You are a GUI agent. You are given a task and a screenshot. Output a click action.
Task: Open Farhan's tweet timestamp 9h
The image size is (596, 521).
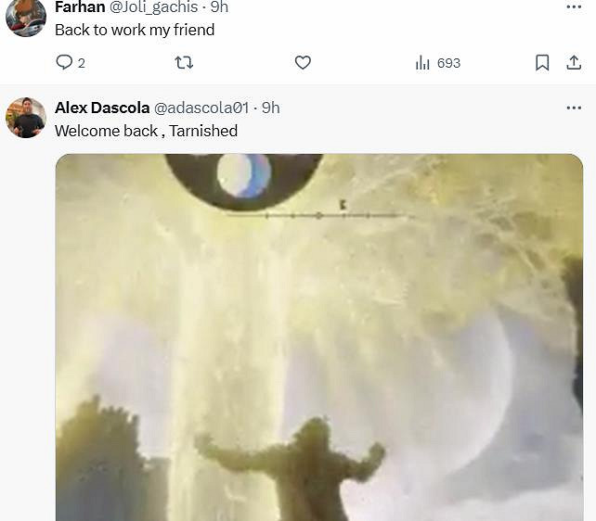219,7
